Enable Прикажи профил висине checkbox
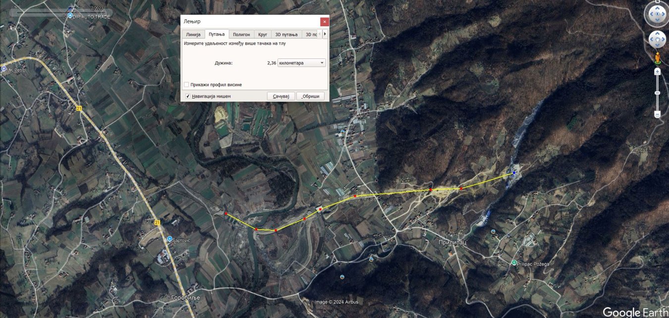The image size is (669, 318). [x=186, y=85]
